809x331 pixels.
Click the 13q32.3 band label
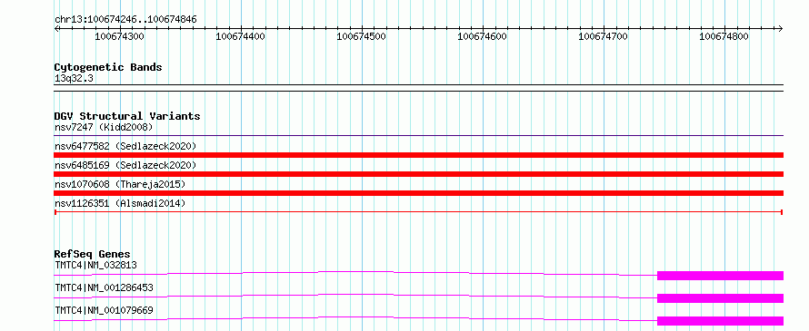[x=74, y=79]
